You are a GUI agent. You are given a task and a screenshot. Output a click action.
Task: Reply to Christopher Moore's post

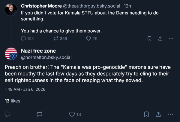[x=24, y=38]
